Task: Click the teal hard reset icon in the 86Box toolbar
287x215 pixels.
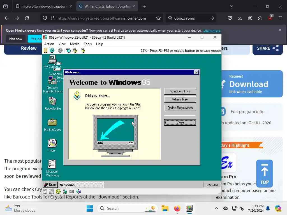Action: coord(52,50)
